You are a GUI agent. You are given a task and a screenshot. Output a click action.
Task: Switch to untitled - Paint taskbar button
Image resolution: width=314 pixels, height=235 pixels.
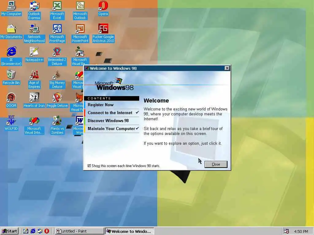tap(79, 231)
